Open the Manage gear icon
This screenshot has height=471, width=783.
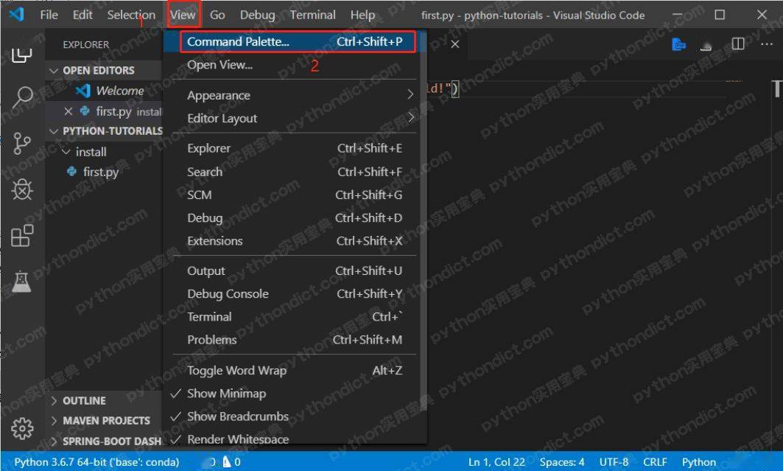click(x=22, y=428)
